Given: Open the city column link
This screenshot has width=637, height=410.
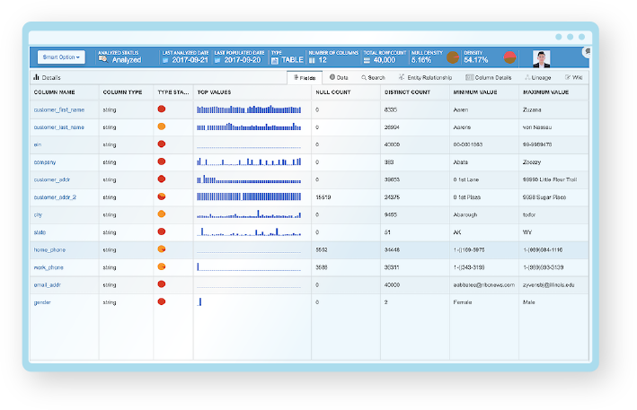Looking at the screenshot, I should click(38, 215).
